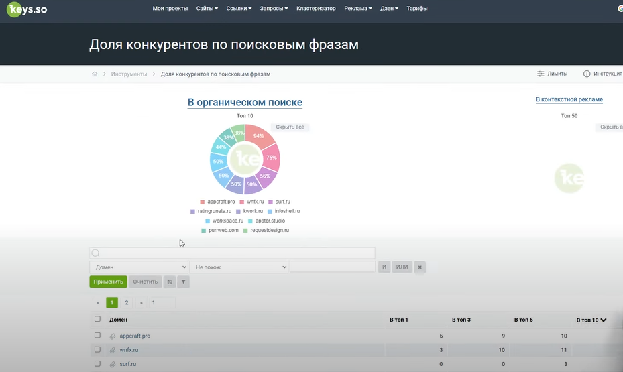The height and width of the screenshot is (372, 623).
Task: Click the home icon in breadcrumbs
Action: [95, 74]
